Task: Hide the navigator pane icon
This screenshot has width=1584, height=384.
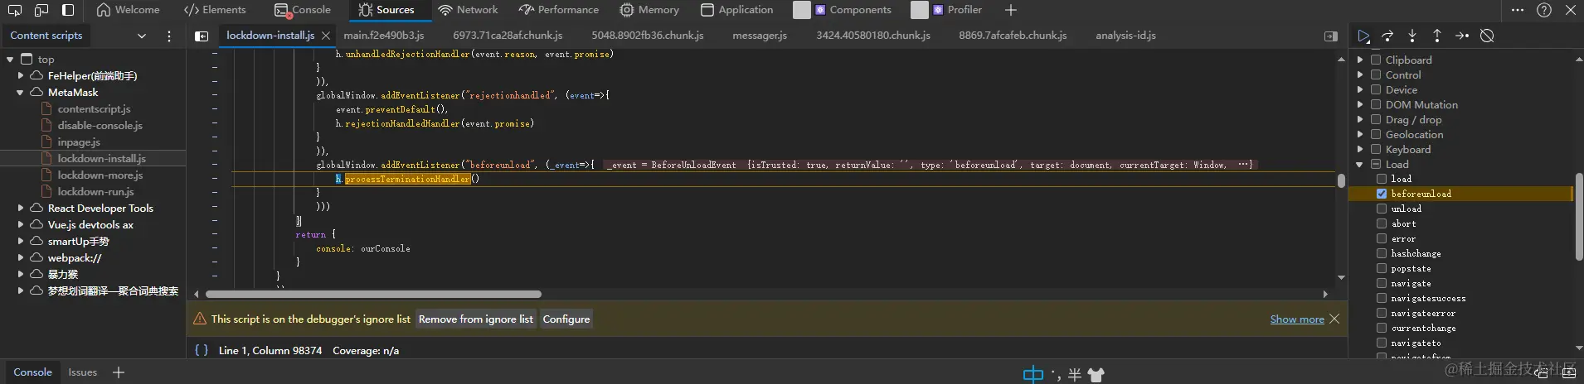Action: tap(202, 36)
